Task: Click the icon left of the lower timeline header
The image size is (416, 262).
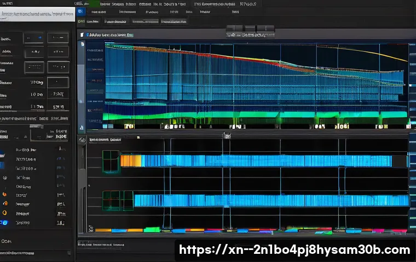Action: (82, 140)
